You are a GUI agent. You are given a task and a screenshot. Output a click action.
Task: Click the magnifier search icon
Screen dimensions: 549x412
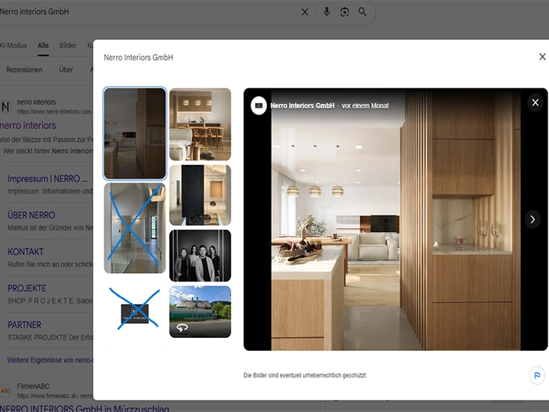click(x=363, y=12)
